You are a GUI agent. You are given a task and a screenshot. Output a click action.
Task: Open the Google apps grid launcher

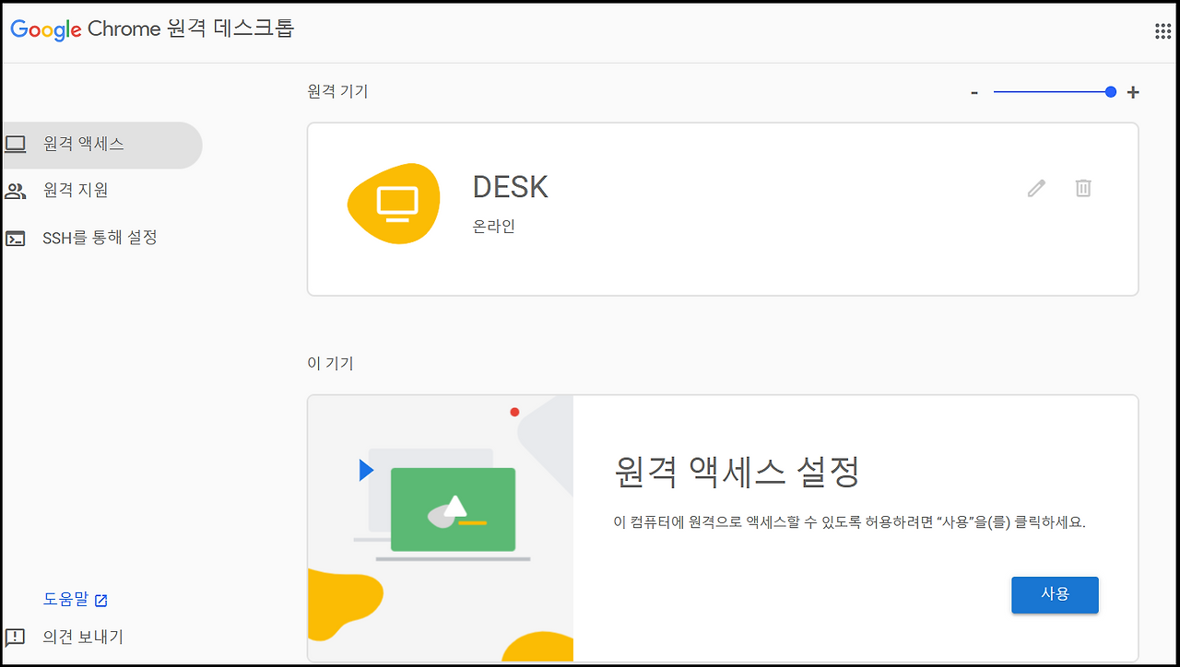click(1162, 31)
